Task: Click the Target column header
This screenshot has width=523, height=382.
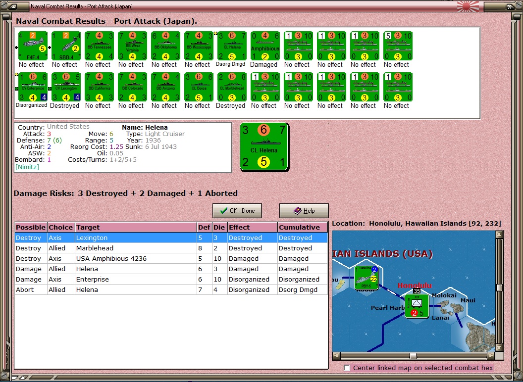Action: coord(136,227)
